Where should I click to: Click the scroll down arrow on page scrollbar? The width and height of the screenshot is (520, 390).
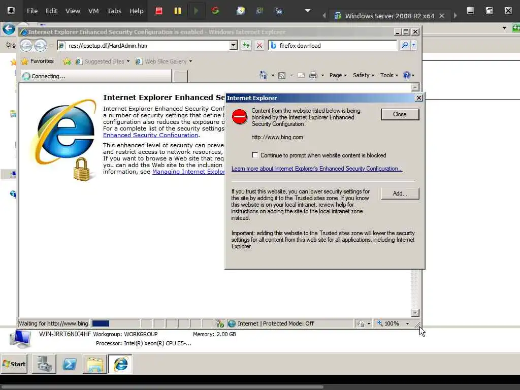point(415,313)
